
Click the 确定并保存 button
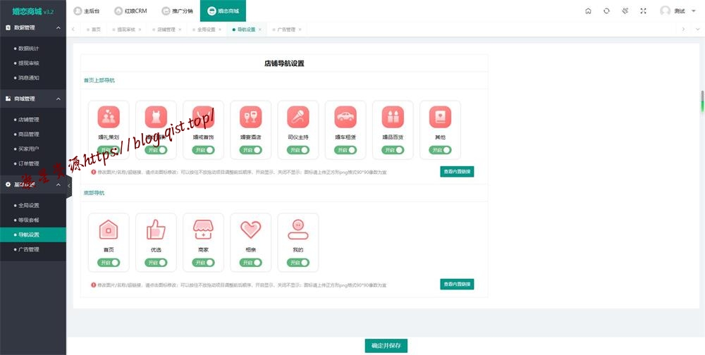coord(386,345)
